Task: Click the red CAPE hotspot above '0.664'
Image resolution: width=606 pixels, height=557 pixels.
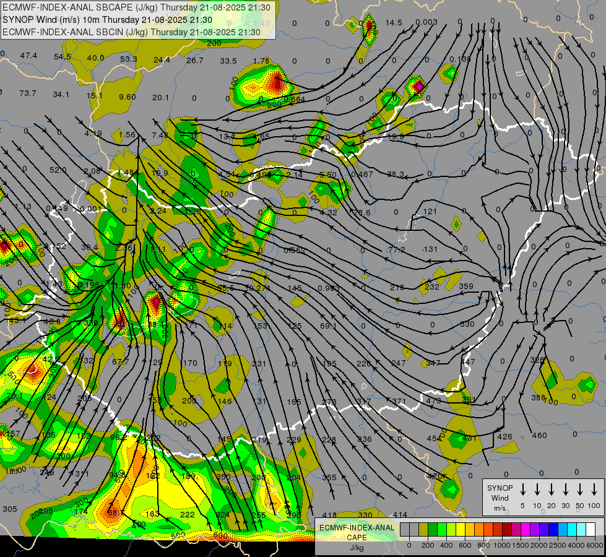Action: point(277,83)
